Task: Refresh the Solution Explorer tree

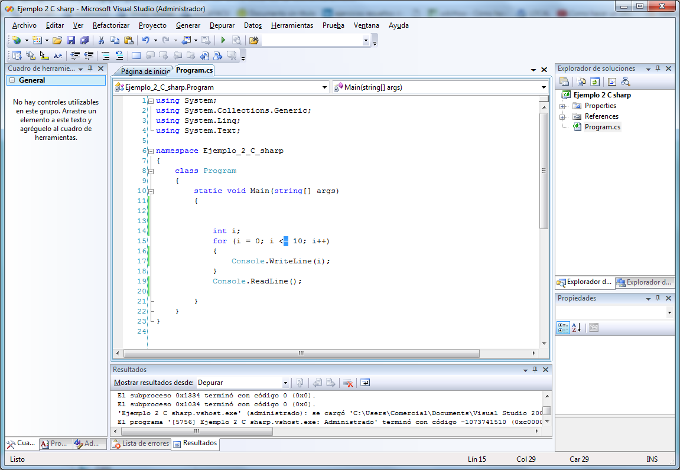Action: tap(595, 81)
